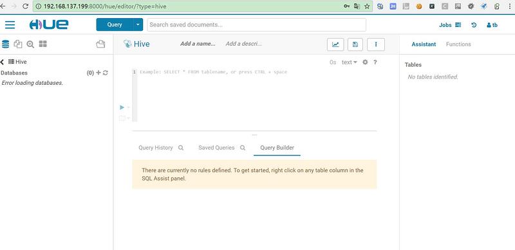The width and height of the screenshot is (515, 250).
Task: Click the Tables heading in assistant
Action: 413,65
